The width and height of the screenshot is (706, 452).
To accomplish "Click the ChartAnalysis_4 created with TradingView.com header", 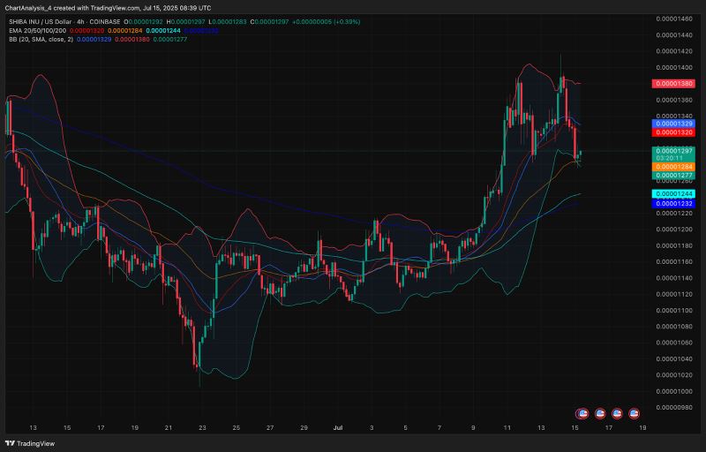I will (x=105, y=6).
